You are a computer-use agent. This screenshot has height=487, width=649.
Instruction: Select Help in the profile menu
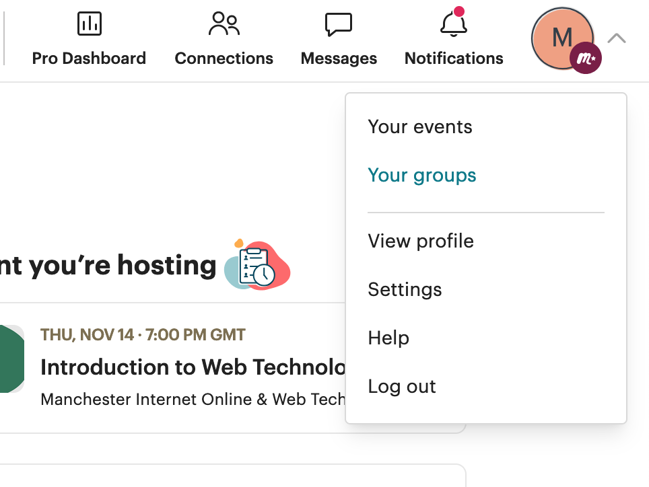coord(388,338)
